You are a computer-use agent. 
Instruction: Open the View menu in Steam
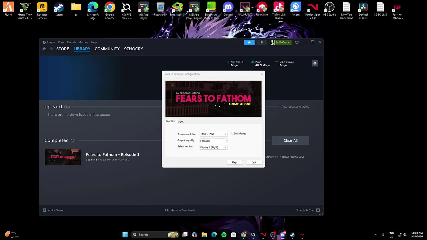click(61, 42)
